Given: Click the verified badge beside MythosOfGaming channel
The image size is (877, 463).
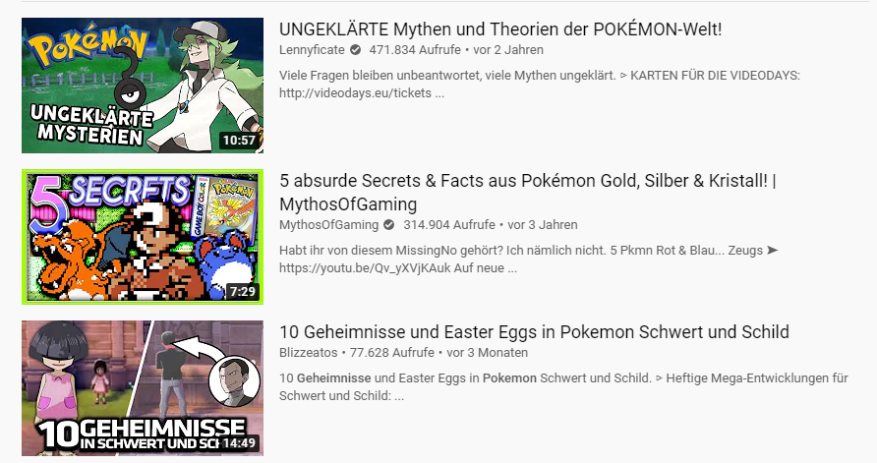Looking at the screenshot, I should [x=388, y=225].
